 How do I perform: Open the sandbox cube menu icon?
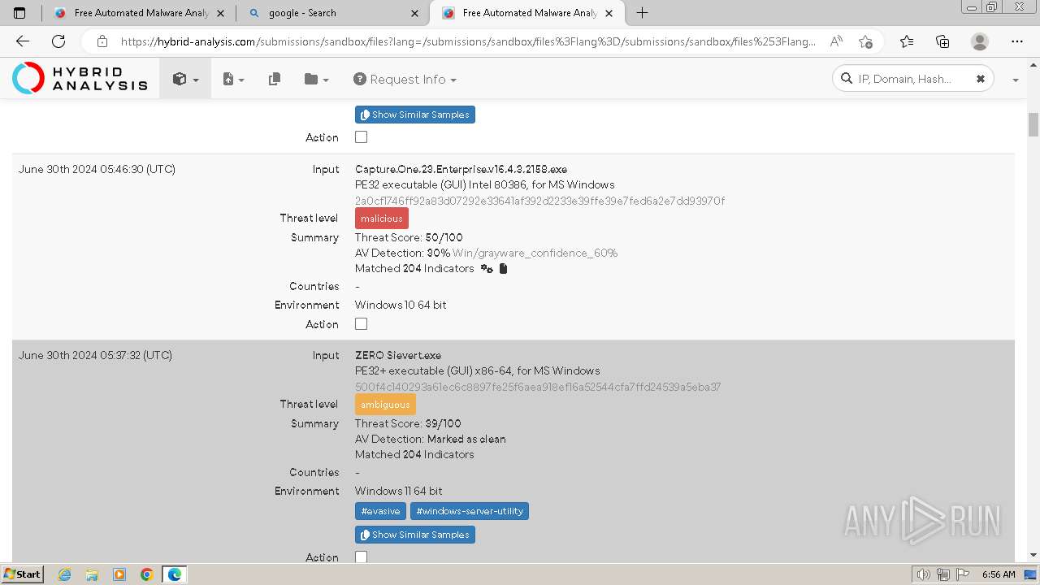(x=184, y=79)
